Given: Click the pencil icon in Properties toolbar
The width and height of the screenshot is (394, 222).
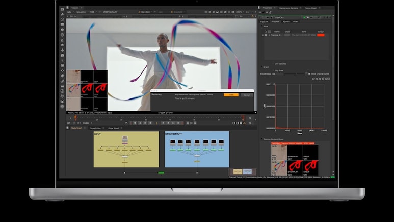Looking at the screenshot, I should 270,12.
